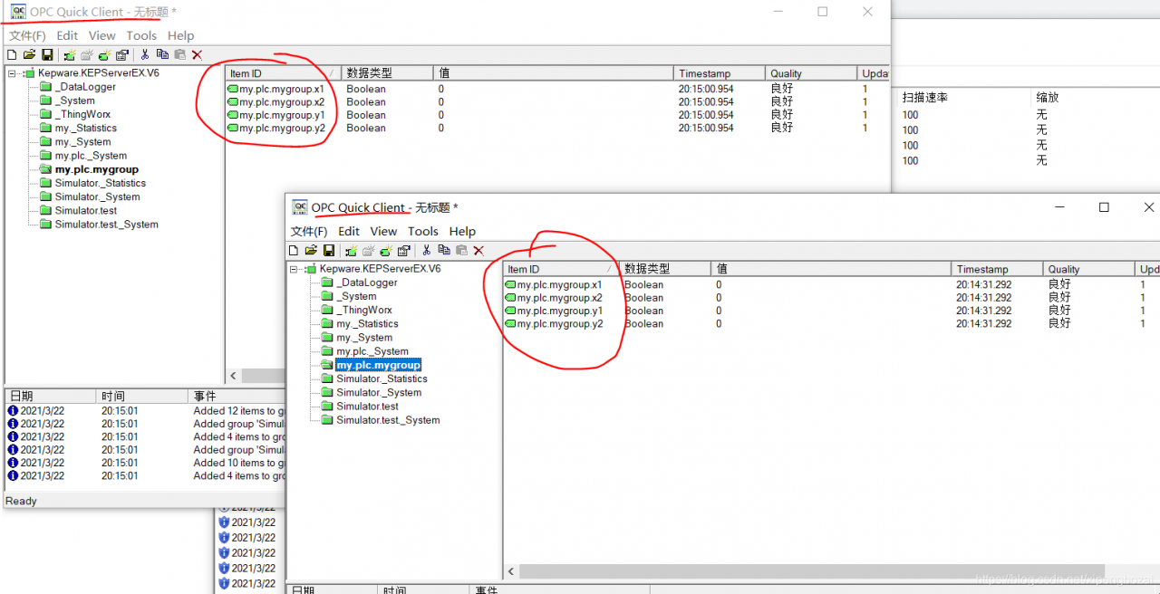Open Edit menu in back window
Viewport: 1160px width, 594px height.
[67, 35]
